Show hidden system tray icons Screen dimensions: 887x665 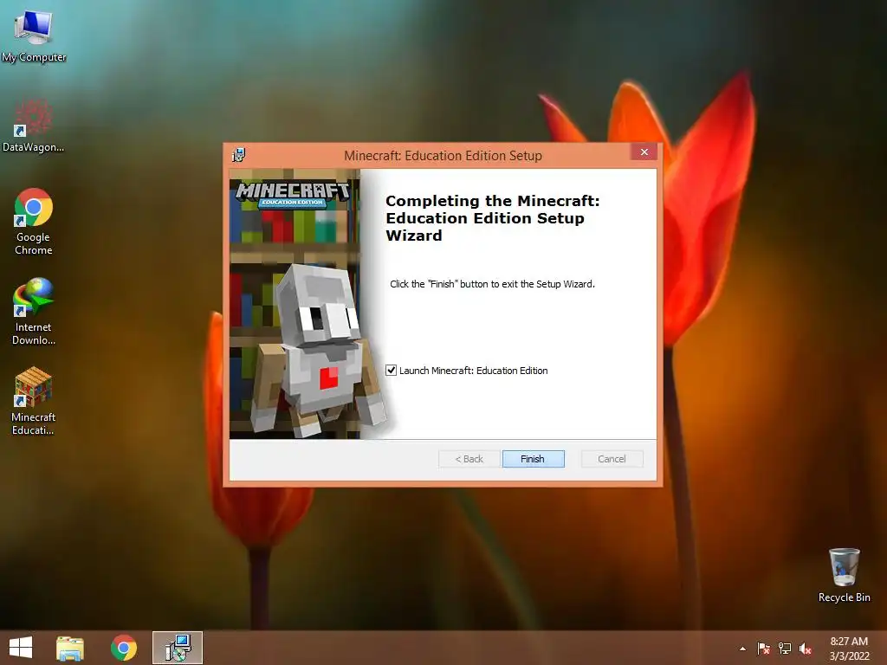[x=742, y=649]
